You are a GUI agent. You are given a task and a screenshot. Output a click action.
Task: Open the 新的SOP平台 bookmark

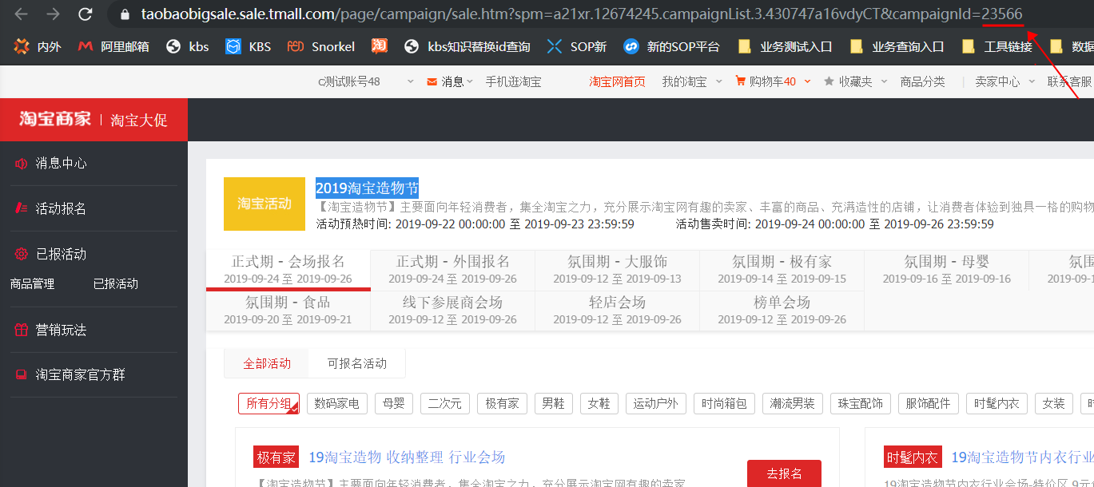click(672, 46)
